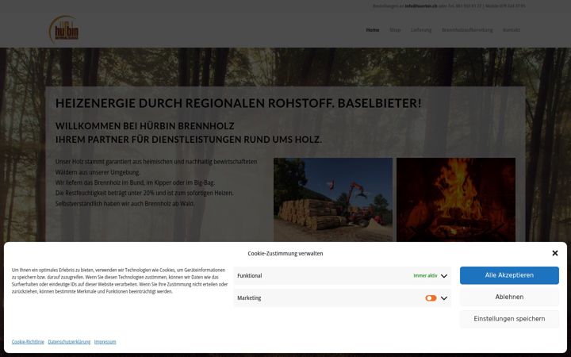The image size is (571, 357).
Task: Open the Impressum link
Action: 105,342
